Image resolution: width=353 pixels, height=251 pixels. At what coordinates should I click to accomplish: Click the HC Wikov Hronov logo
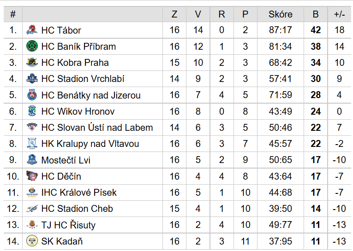coord(32,111)
